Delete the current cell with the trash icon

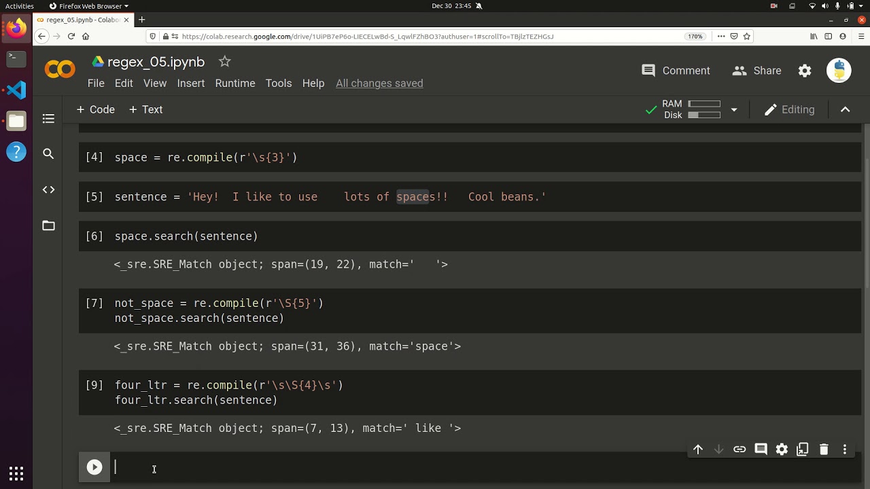tap(824, 449)
